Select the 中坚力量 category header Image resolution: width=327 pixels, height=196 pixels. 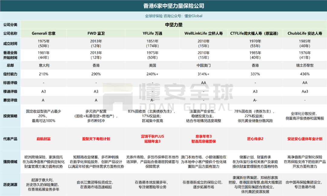(173, 25)
